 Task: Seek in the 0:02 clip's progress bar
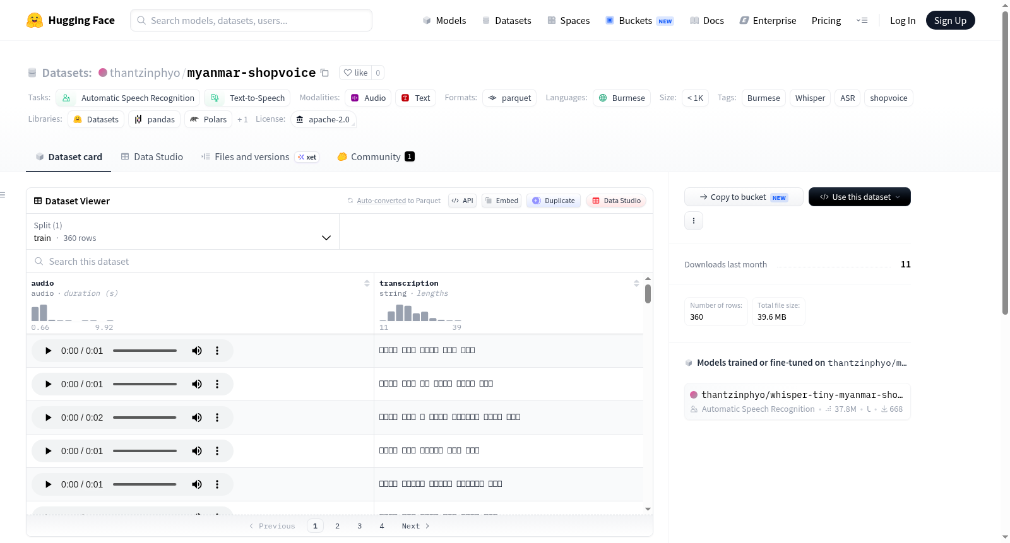pos(145,417)
